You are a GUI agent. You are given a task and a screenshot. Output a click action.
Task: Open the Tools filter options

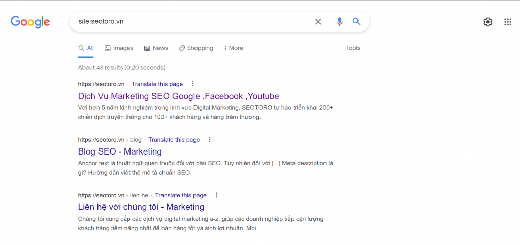353,48
